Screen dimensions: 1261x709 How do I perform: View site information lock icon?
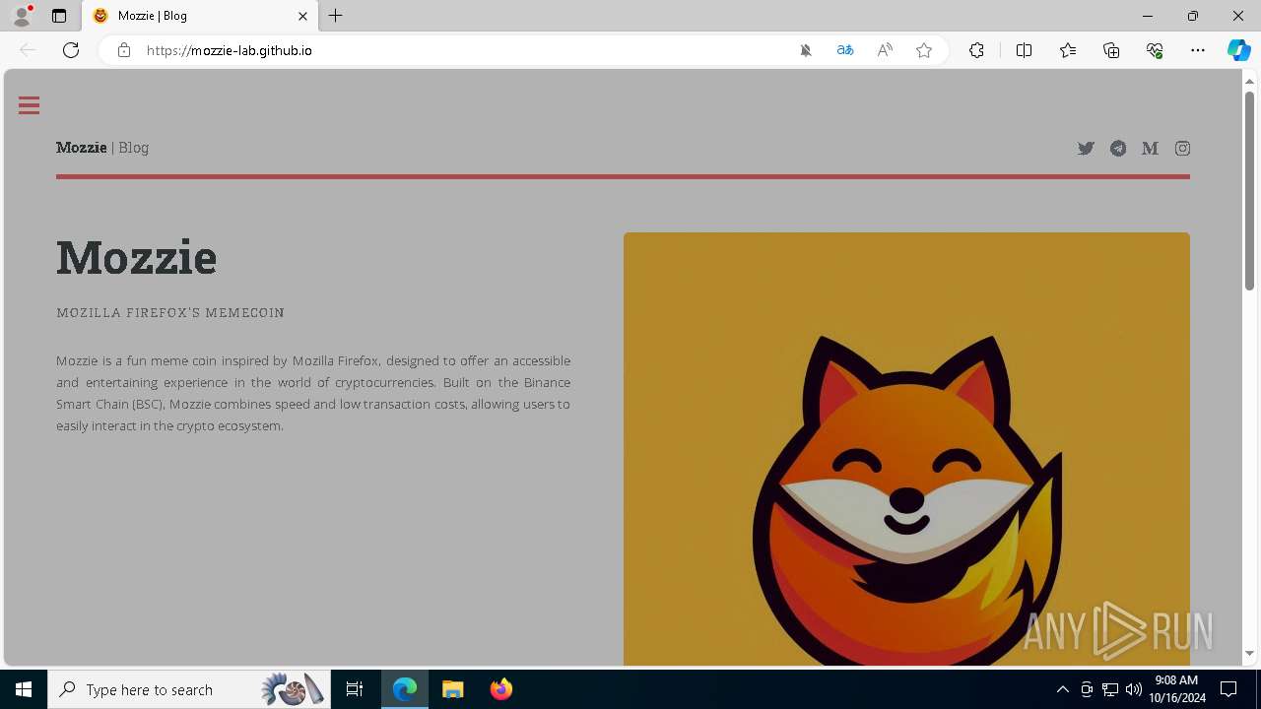coord(124,50)
